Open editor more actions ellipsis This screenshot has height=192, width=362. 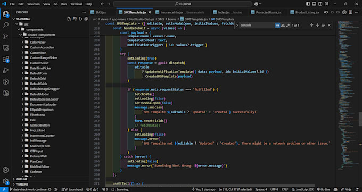pyautogui.click(x=357, y=12)
